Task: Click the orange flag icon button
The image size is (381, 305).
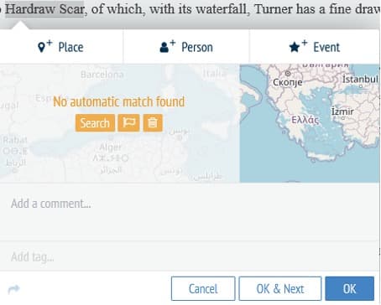Action: pos(128,123)
